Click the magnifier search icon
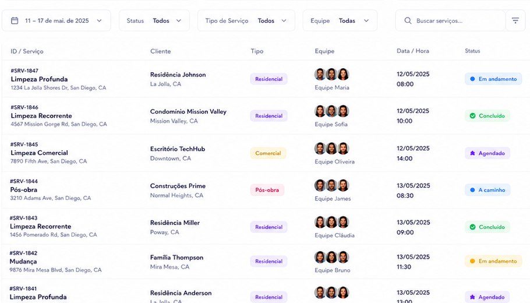The image size is (530, 303). point(408,20)
